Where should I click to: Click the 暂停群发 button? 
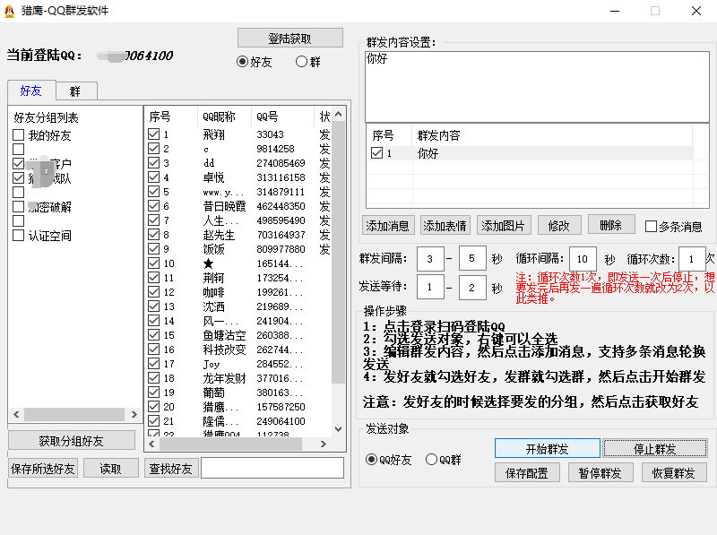tap(600, 472)
